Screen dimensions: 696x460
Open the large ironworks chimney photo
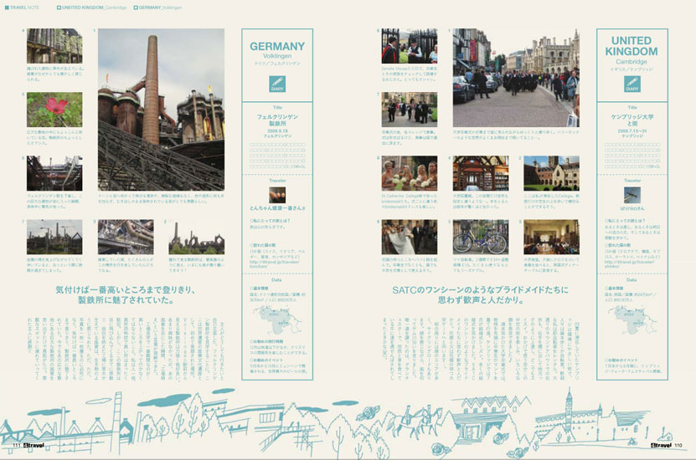(x=161, y=108)
